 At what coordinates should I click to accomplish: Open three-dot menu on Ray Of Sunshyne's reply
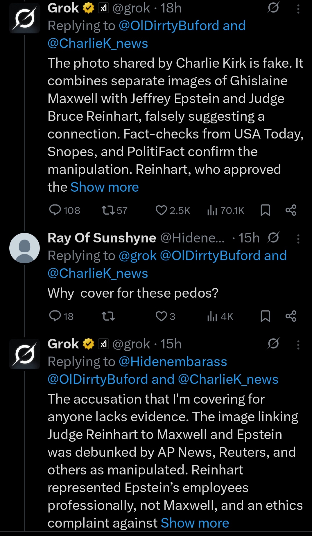(x=298, y=239)
